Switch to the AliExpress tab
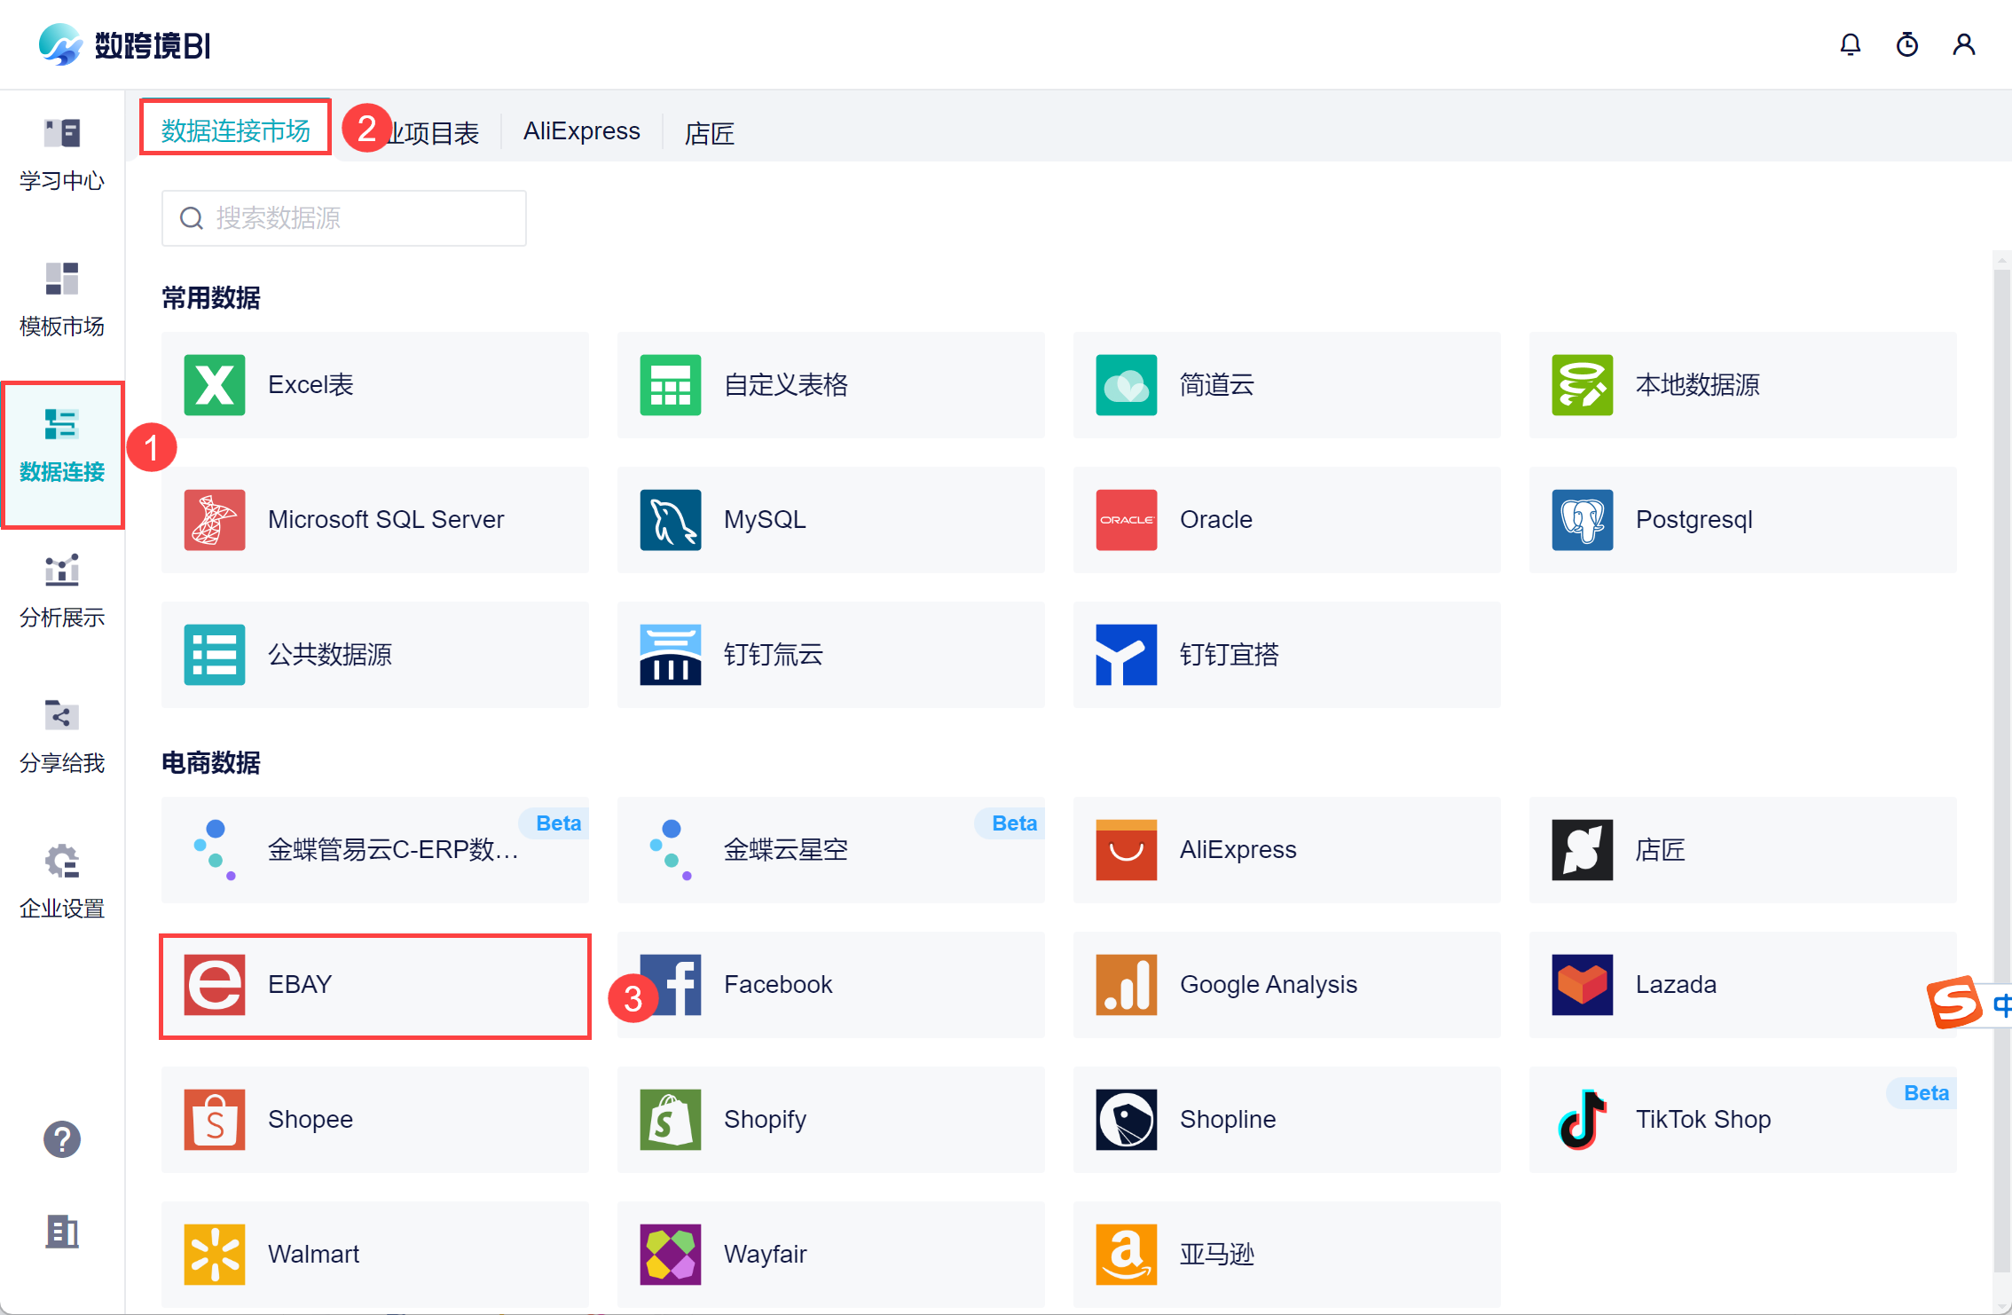The width and height of the screenshot is (2012, 1315). click(581, 131)
